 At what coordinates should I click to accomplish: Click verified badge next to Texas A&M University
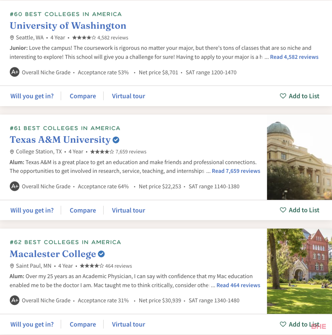(x=116, y=140)
